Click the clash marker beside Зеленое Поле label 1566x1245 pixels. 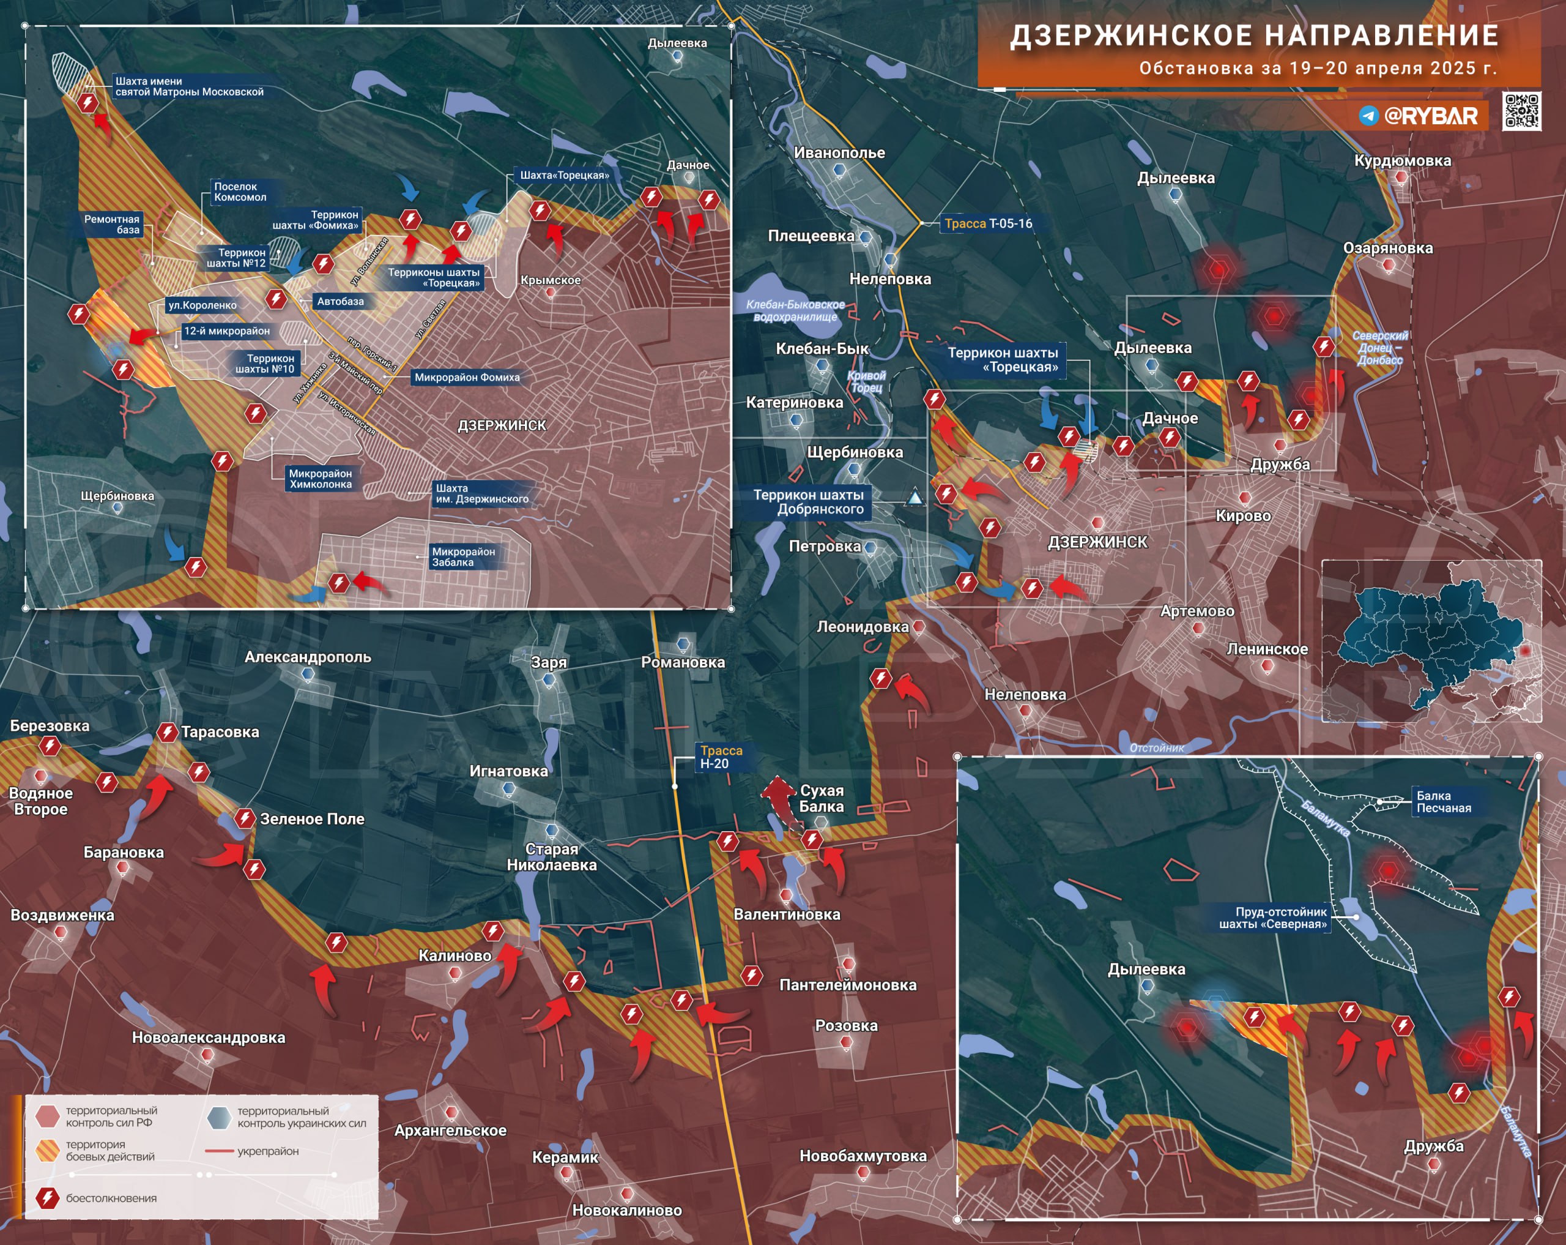coord(245,818)
